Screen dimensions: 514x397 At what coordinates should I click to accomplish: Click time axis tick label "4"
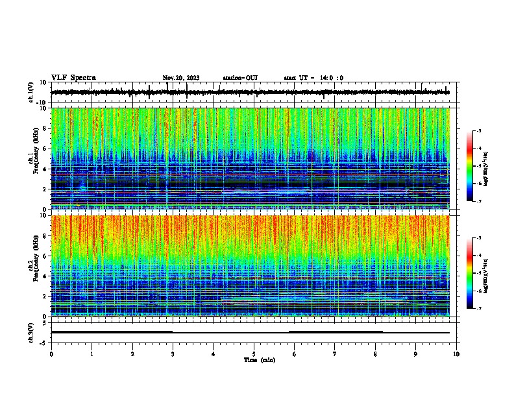(213, 354)
